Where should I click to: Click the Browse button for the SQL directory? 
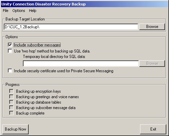152,63
